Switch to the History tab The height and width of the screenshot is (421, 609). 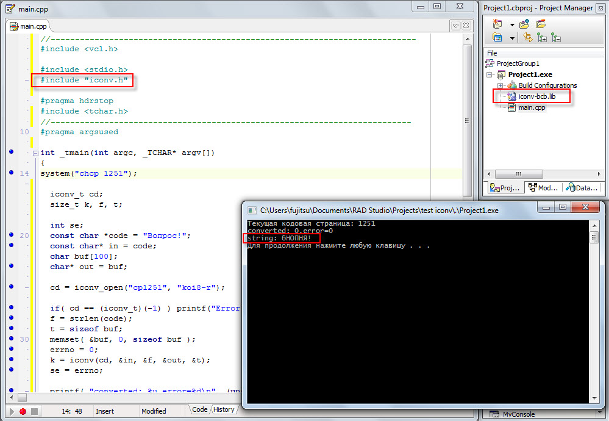[224, 410]
